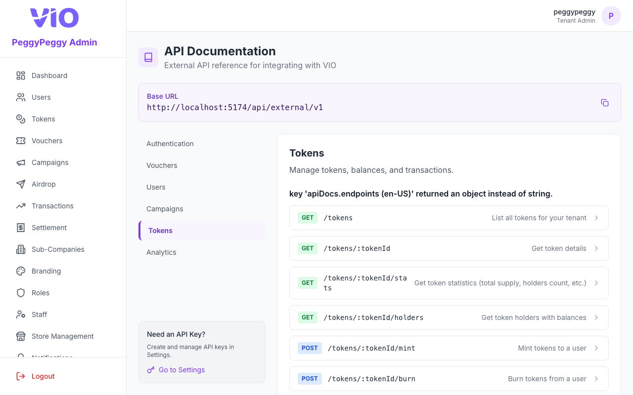The width and height of the screenshot is (633, 395).
Task: Click the 'Need an API Key?' heading
Action: tap(176, 334)
